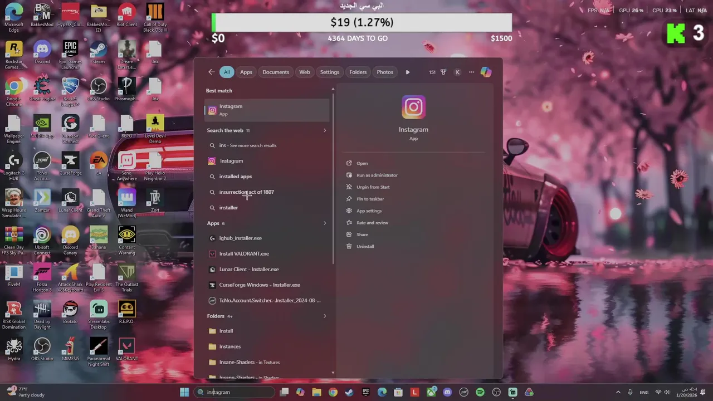Switch to the Web filter tab

tap(305, 72)
